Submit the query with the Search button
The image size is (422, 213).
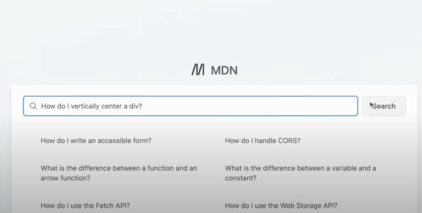384,106
